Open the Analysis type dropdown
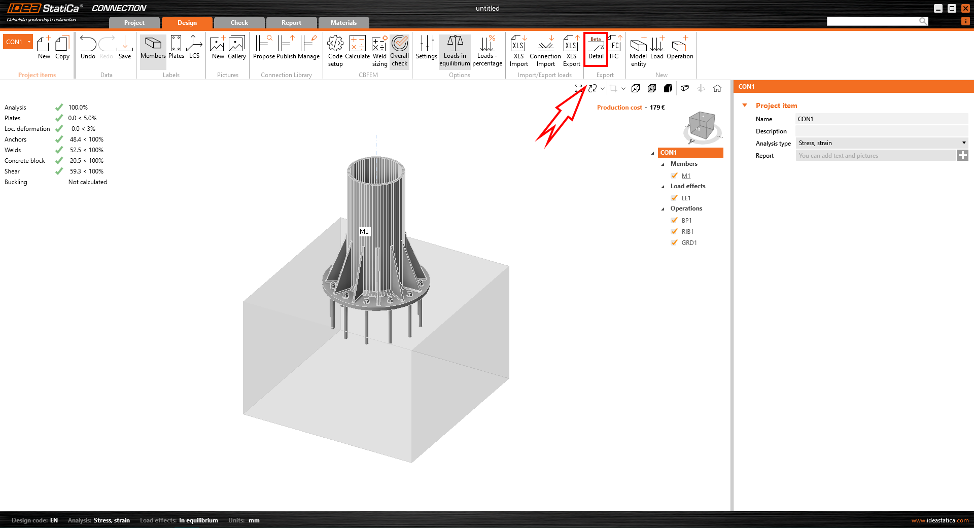Viewport: 974px width, 528px height. coord(963,143)
